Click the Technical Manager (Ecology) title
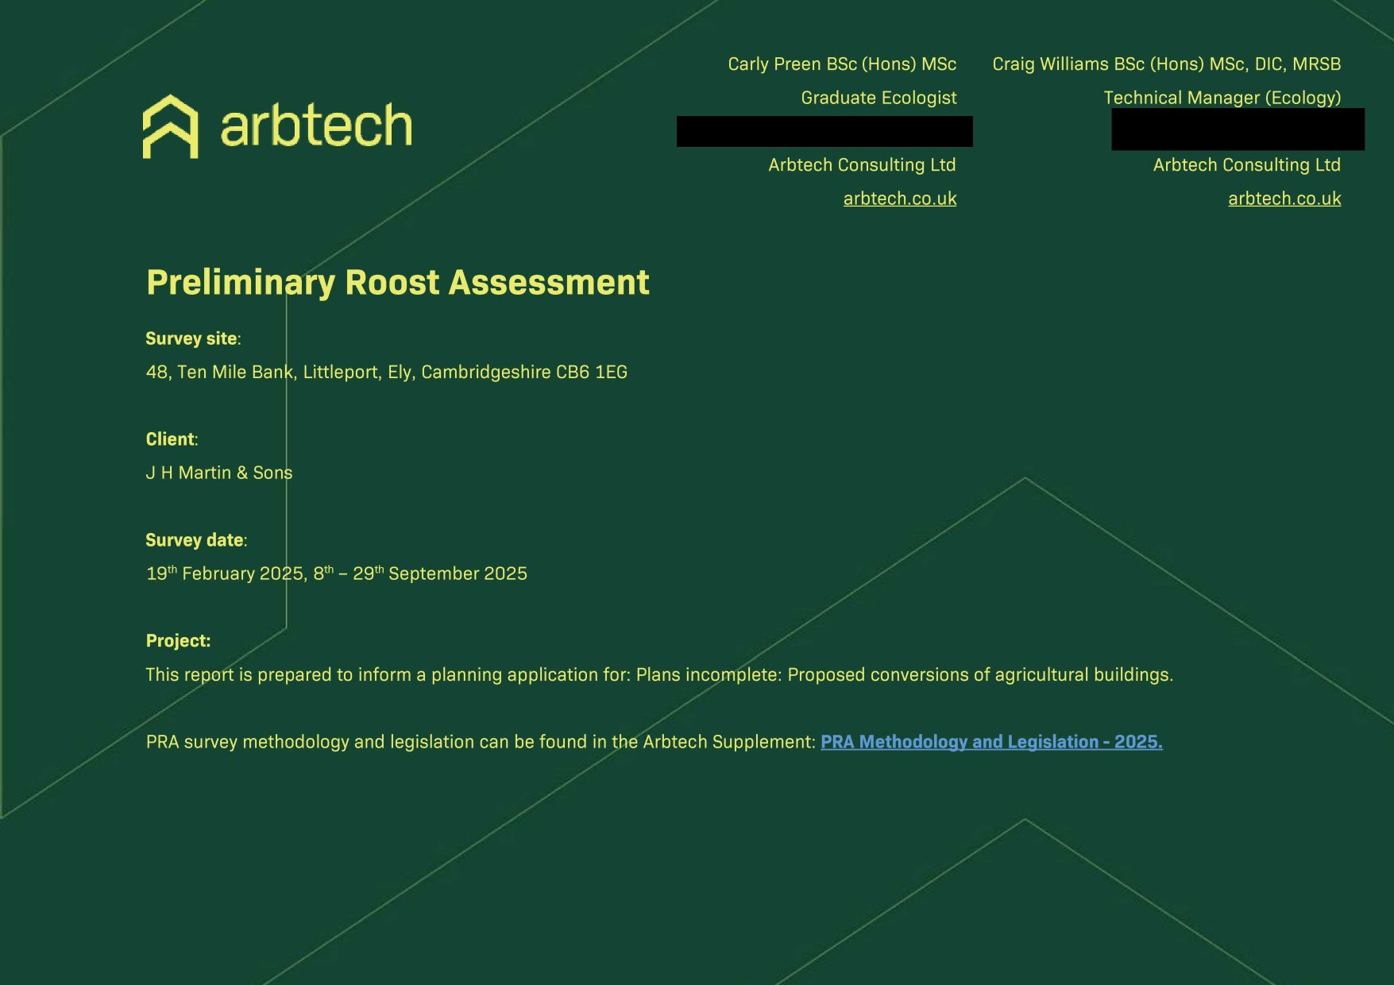Image resolution: width=1394 pixels, height=985 pixels. (1221, 98)
